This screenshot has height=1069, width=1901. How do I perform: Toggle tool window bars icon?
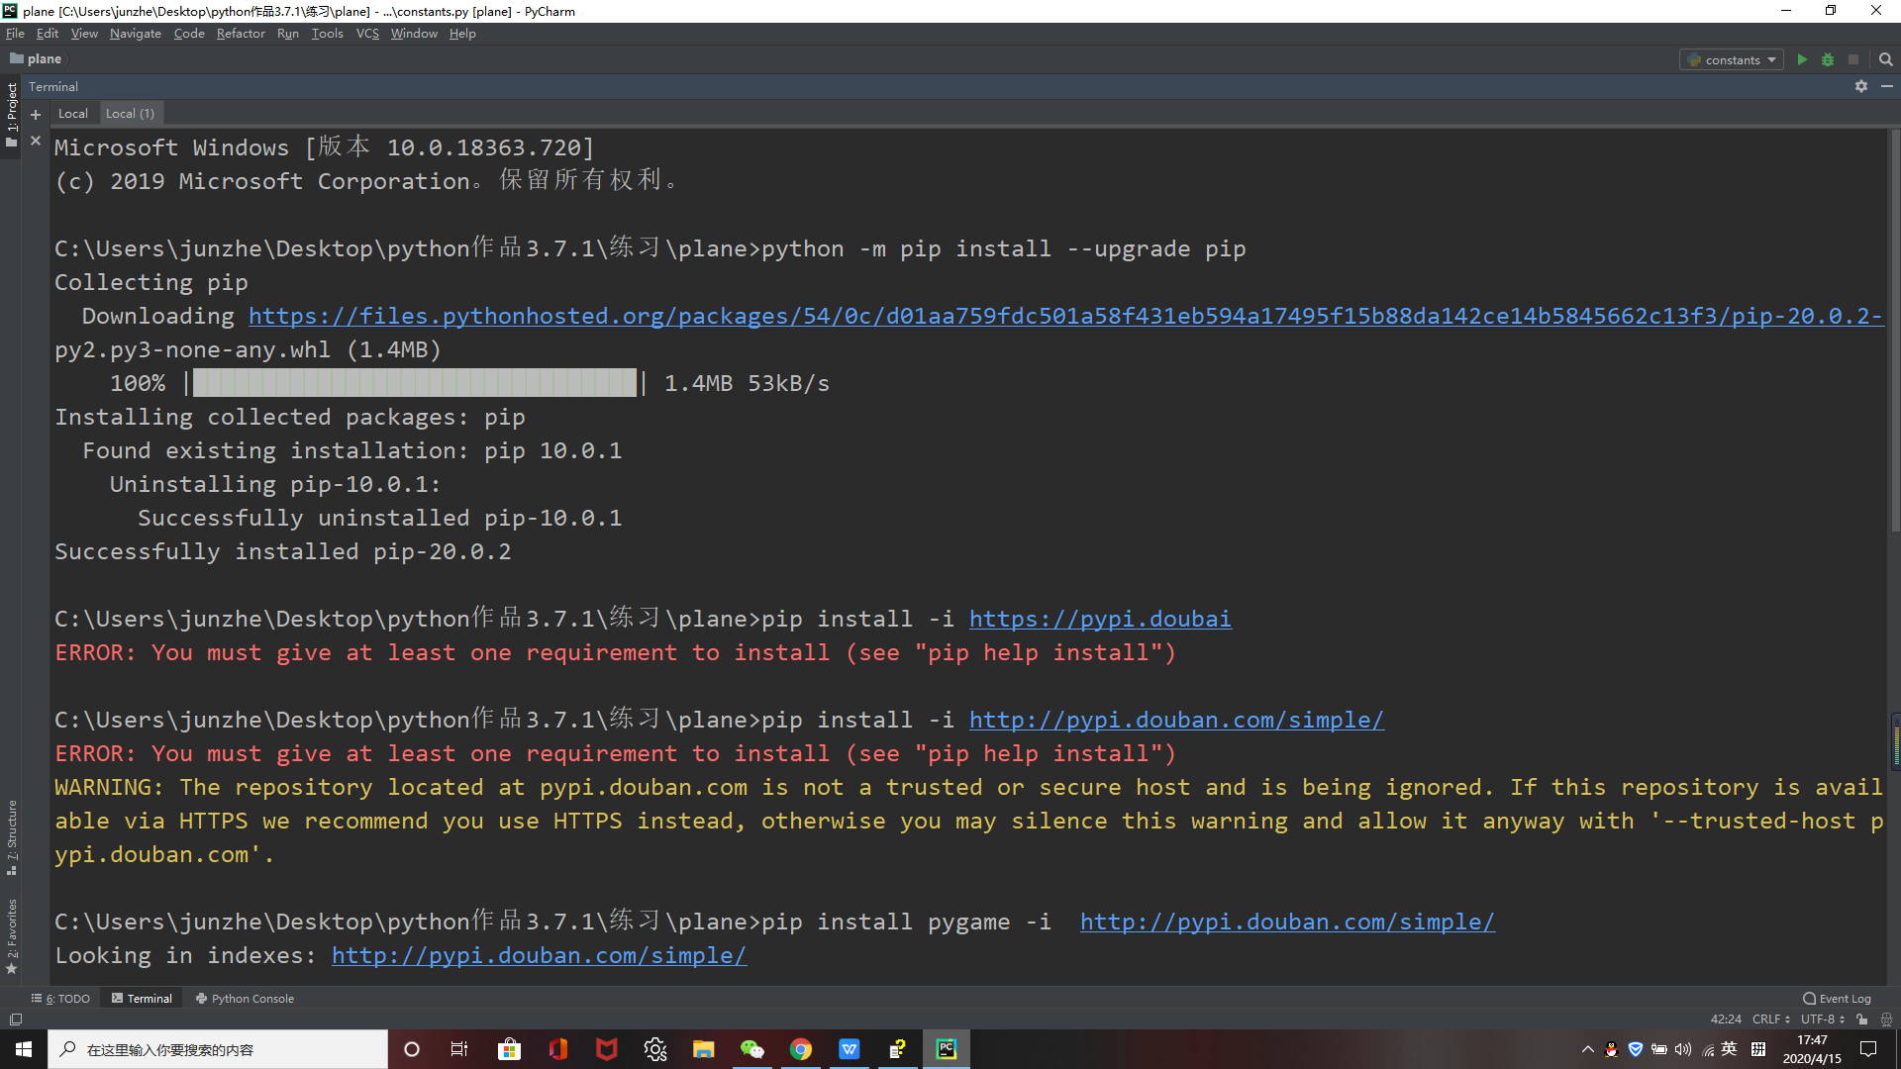(x=15, y=1020)
